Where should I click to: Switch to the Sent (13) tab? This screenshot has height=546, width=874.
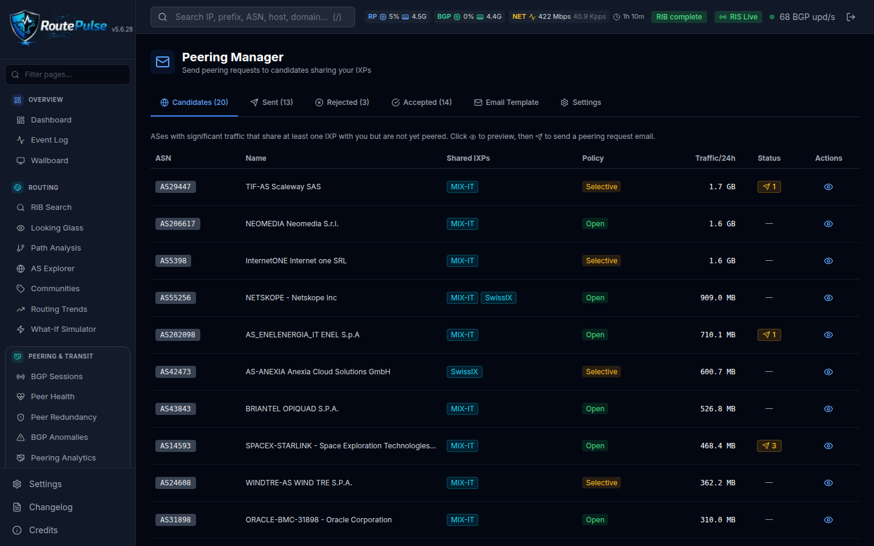(x=271, y=103)
